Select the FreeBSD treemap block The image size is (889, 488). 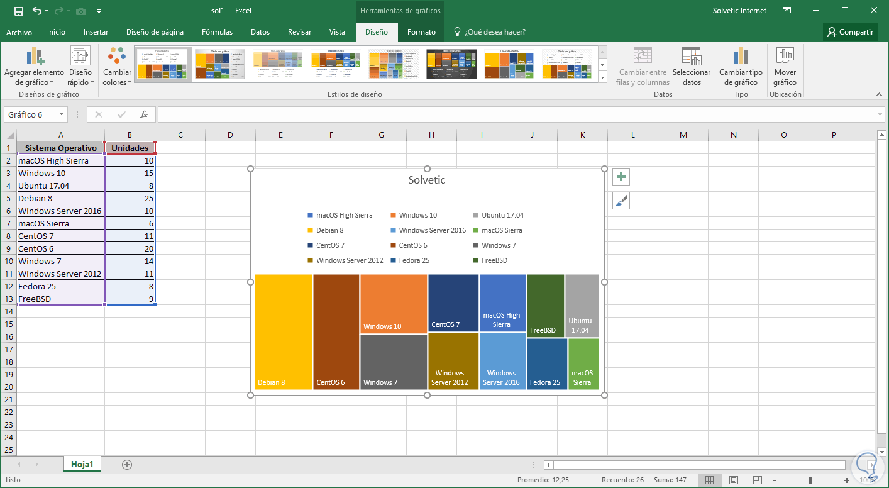coord(546,306)
